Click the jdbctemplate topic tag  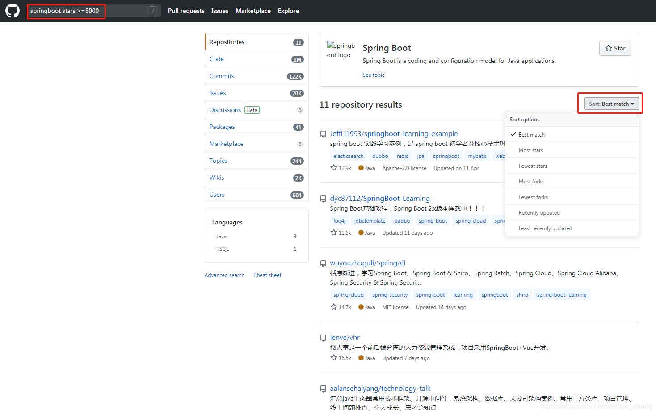(x=370, y=221)
